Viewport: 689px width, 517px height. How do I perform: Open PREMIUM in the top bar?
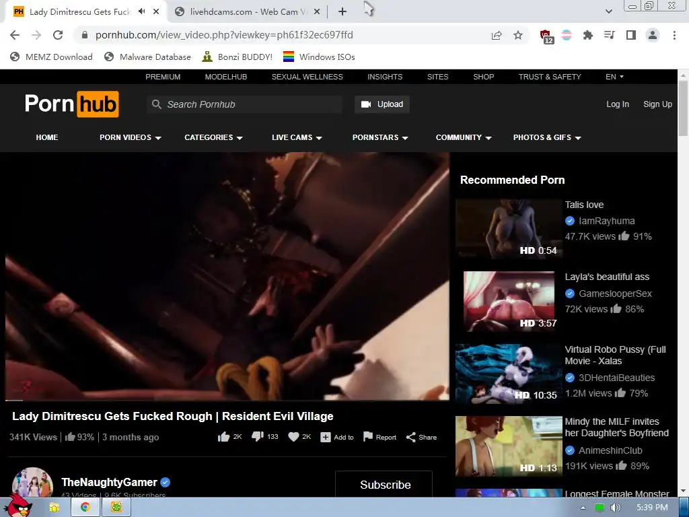(163, 77)
